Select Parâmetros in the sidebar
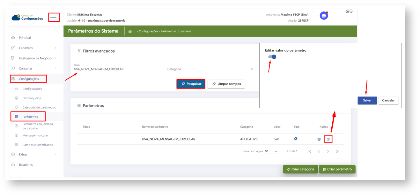The width and height of the screenshot is (420, 195). click(x=30, y=117)
